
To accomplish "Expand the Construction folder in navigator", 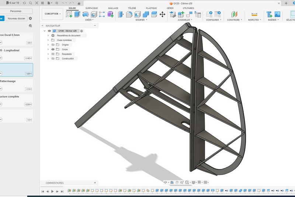I will [x=48, y=59].
